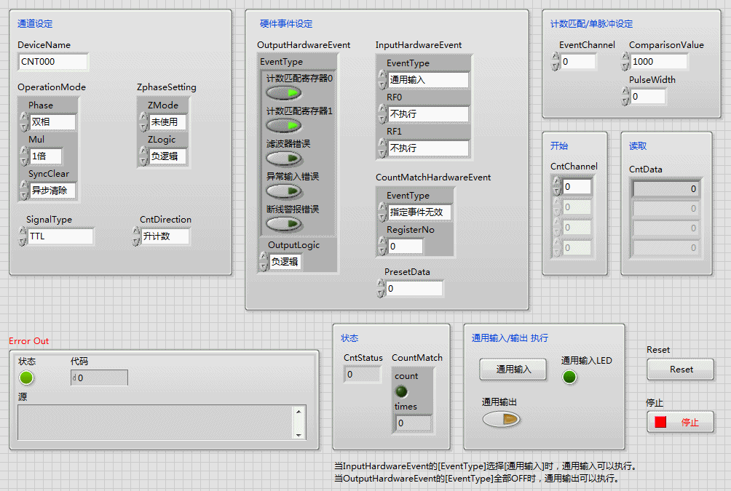731x491 pixels.
Task: Click the 通用输入 button
Action: 513,370
